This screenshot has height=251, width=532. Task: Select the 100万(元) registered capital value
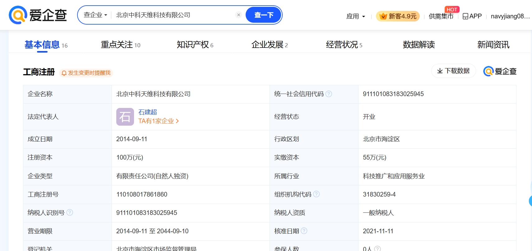click(130, 157)
